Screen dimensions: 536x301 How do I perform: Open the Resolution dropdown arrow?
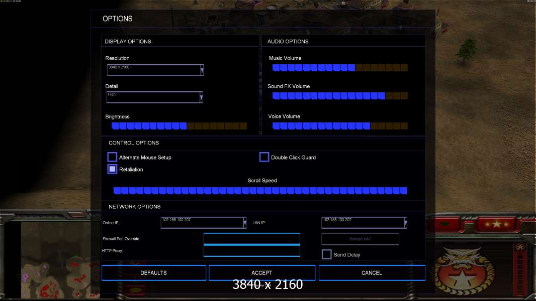click(x=202, y=70)
